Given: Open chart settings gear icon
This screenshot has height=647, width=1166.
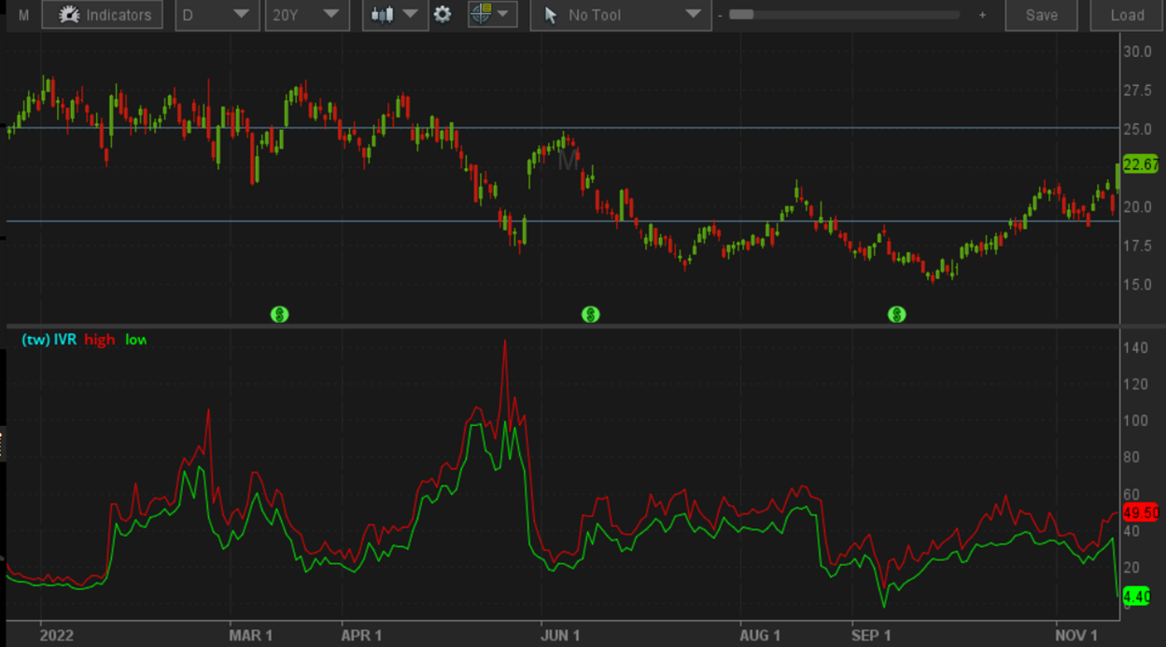Looking at the screenshot, I should [443, 15].
